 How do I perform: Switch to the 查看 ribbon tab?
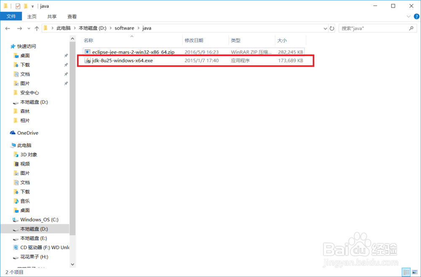point(72,17)
